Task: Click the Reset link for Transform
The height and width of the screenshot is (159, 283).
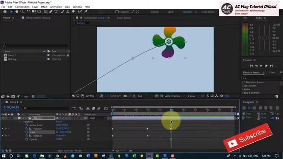Action: click(x=59, y=122)
